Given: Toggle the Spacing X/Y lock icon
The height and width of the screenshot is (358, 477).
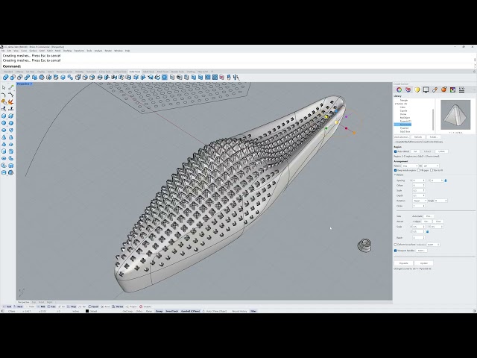Looking at the screenshot, I should (446, 180).
